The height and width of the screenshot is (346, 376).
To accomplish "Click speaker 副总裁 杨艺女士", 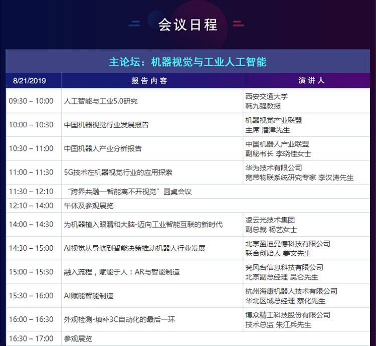I will click(x=271, y=230).
